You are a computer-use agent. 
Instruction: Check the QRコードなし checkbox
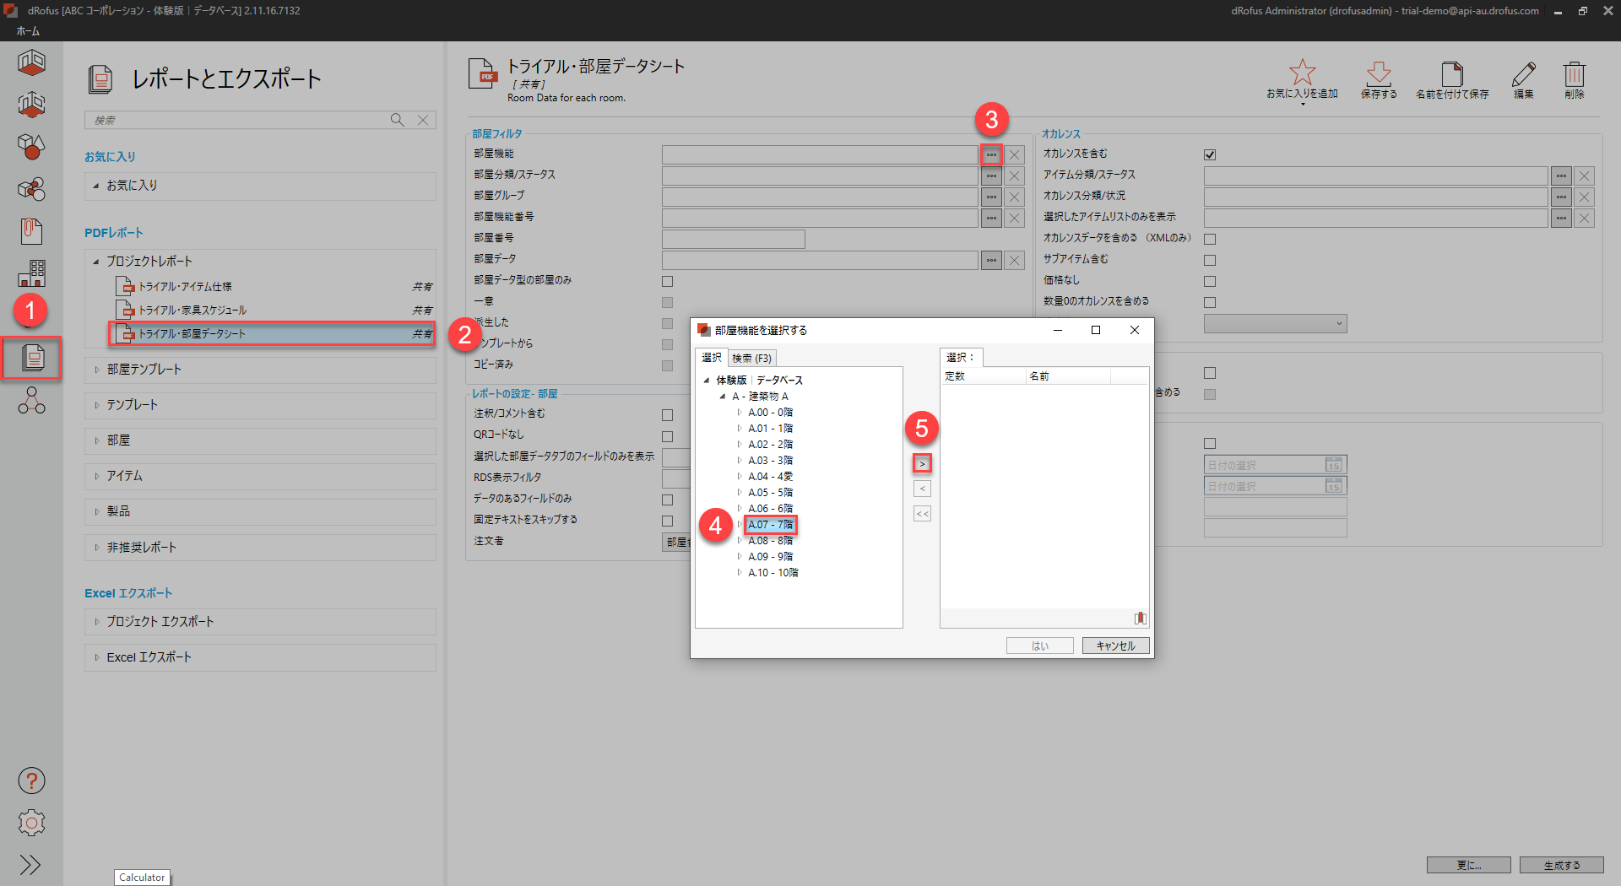click(x=667, y=436)
